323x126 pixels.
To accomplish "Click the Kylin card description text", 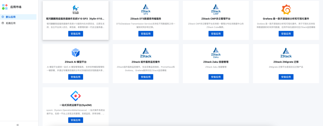I will coord(76,25).
